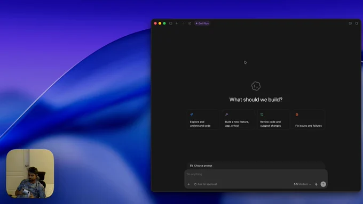The image size is (363, 204).
Task: Pick the Review code and suggest changes card
Action: [273, 120]
